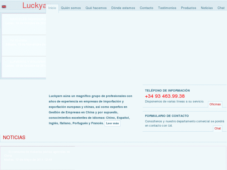Image resolution: width=227 pixels, height=170 pixels.
Task: Click the Leer más button
Action: tap(112, 124)
